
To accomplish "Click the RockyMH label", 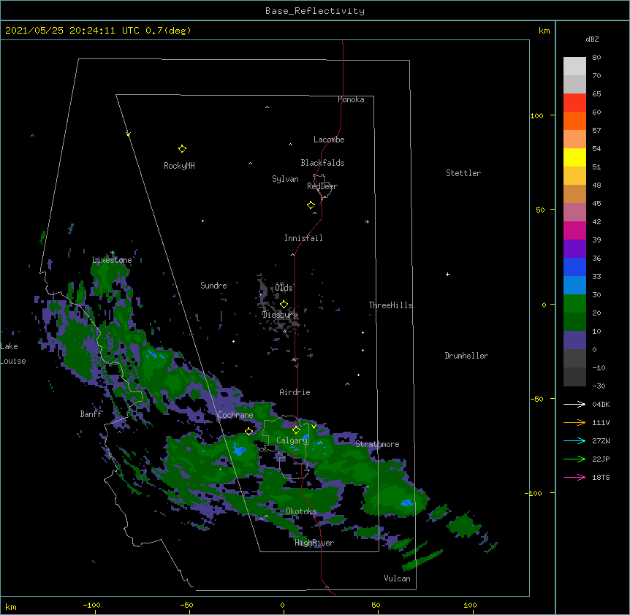I will pos(179,166).
